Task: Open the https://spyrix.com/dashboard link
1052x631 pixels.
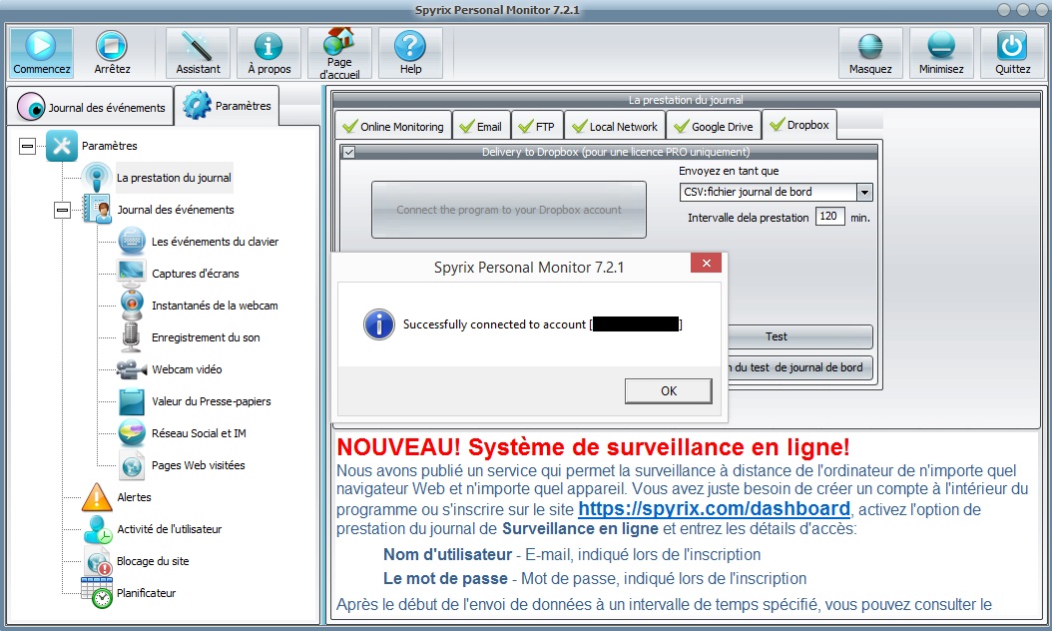Action: 714,509
